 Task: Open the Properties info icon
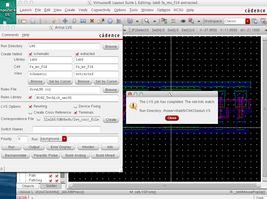point(110,21)
